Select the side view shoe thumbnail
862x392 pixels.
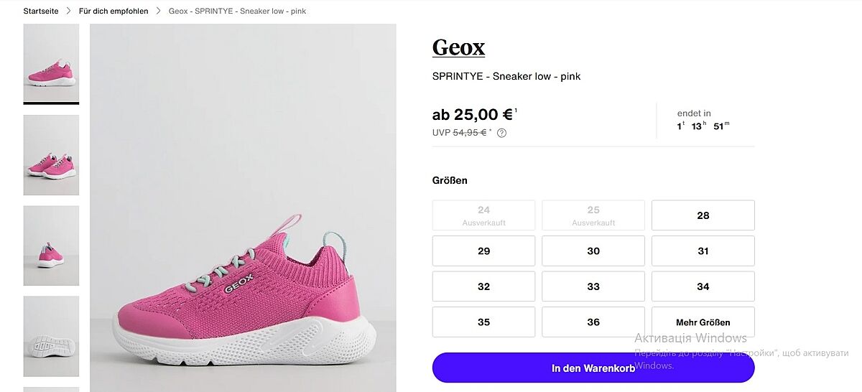click(51, 64)
